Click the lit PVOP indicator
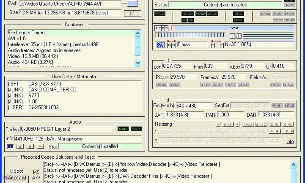Screen dimensions: 305x183 click(x=201, y=14)
